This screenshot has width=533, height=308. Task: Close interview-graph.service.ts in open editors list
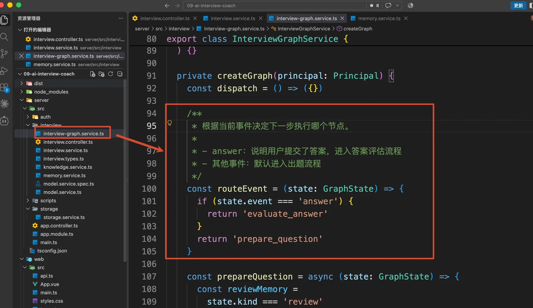(21, 56)
